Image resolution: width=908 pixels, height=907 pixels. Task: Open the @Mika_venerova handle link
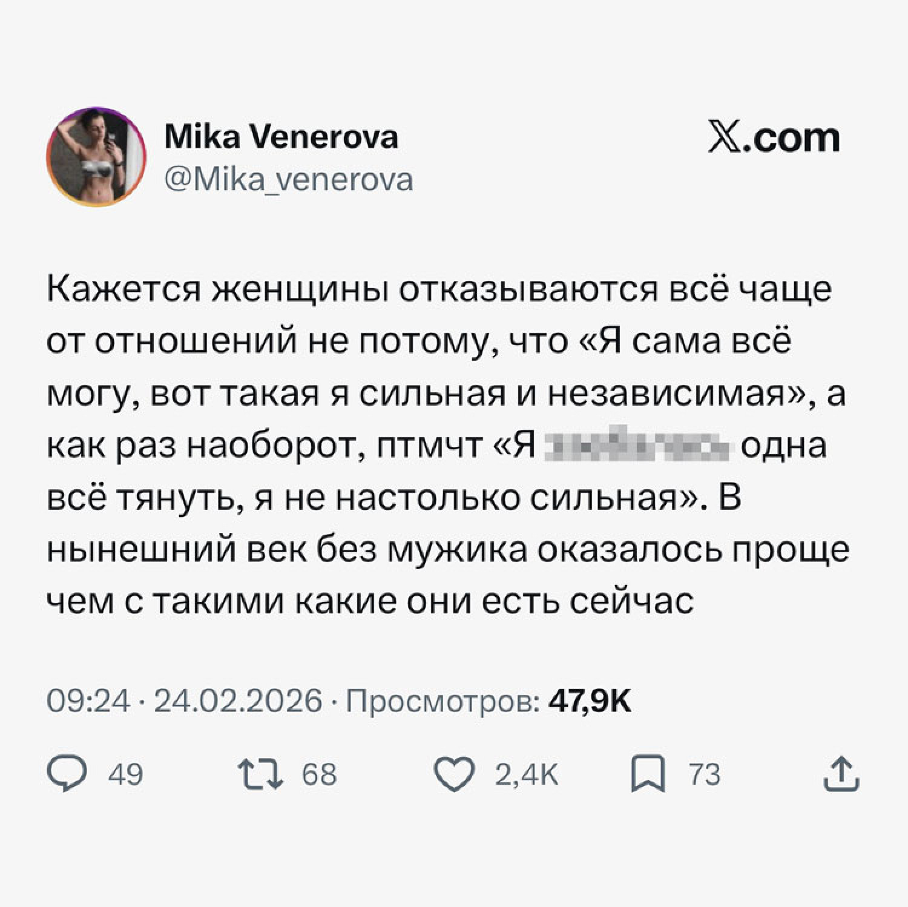pos(289,179)
